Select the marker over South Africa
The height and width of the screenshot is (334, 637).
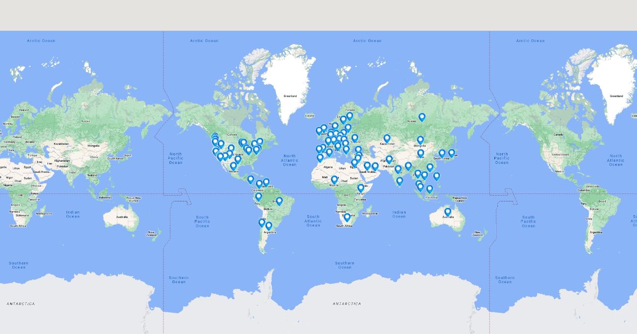pos(347,217)
